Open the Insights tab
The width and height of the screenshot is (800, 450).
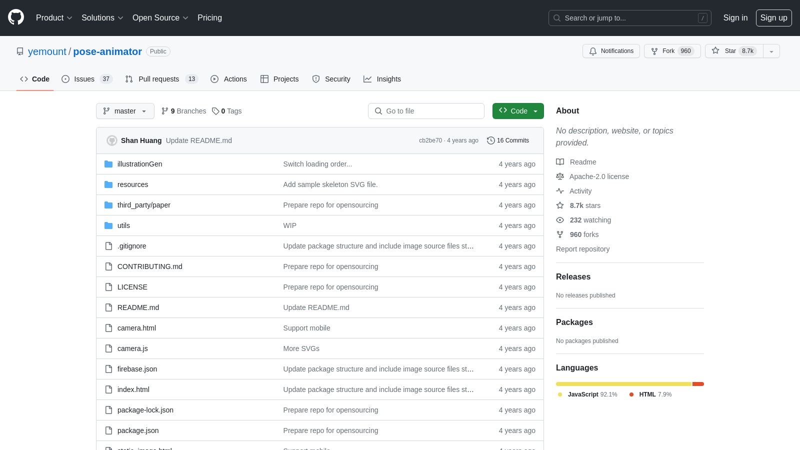click(382, 79)
